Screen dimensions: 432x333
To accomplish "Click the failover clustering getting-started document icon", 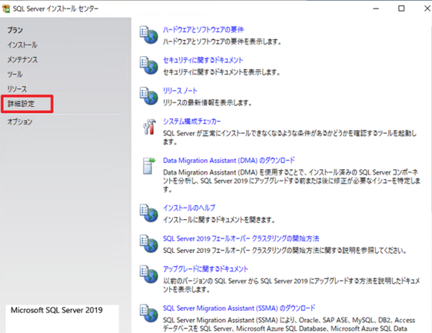I will coord(149,244).
